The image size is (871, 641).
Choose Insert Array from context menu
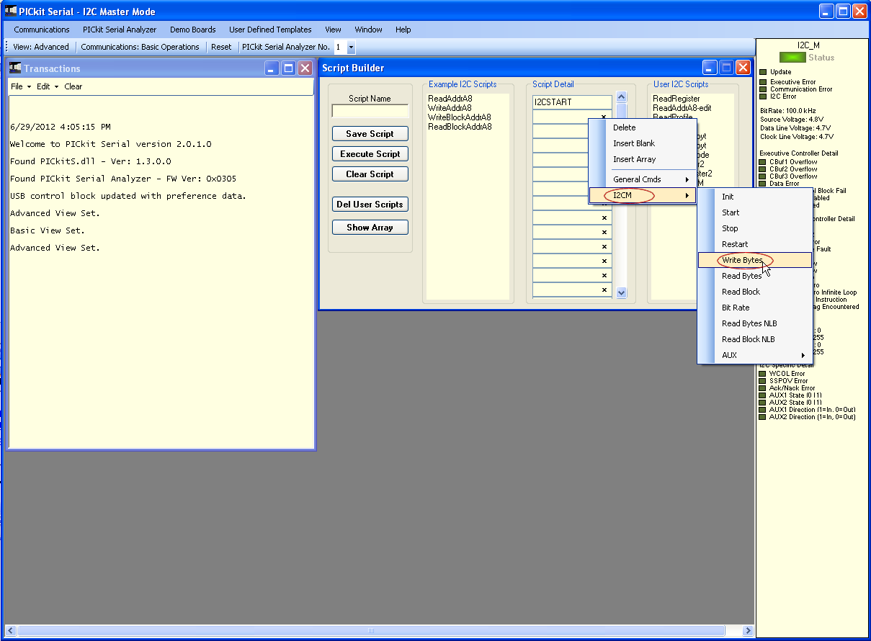(x=643, y=159)
